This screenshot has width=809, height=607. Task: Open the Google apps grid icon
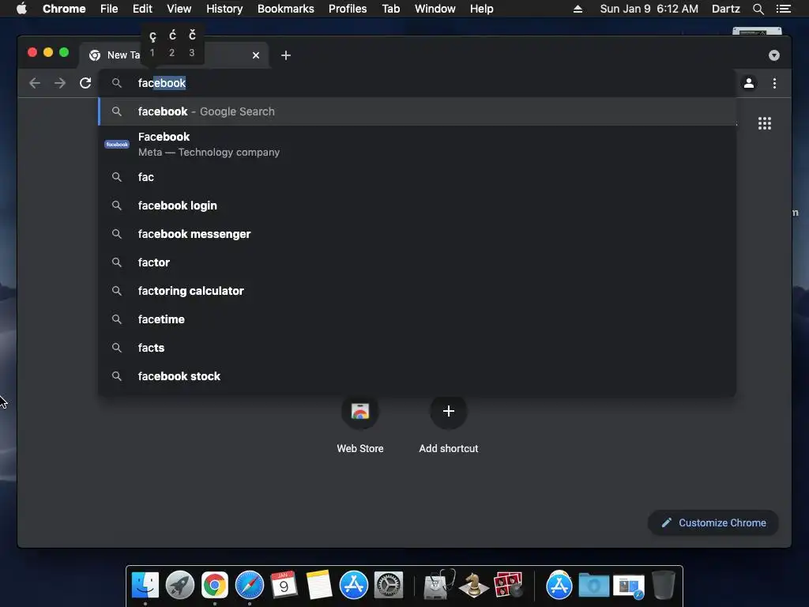765,123
